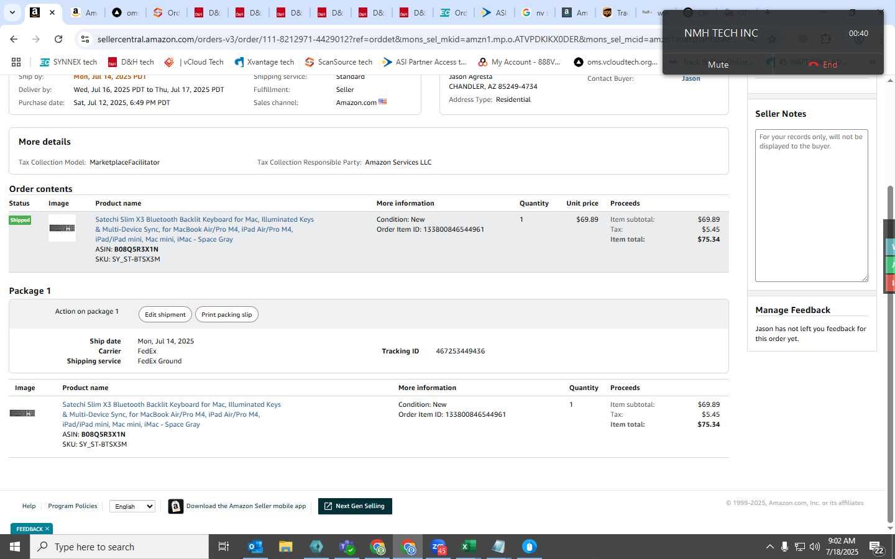The height and width of the screenshot is (559, 895).
Task: Click the Next Gen Selling button
Action: pos(355,506)
